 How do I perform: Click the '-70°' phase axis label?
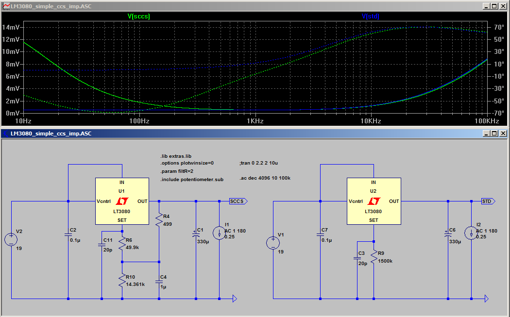pyautogui.click(x=498, y=113)
